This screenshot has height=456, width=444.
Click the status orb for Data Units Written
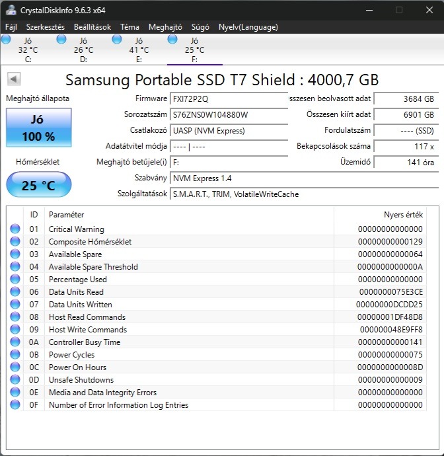pyautogui.click(x=15, y=304)
